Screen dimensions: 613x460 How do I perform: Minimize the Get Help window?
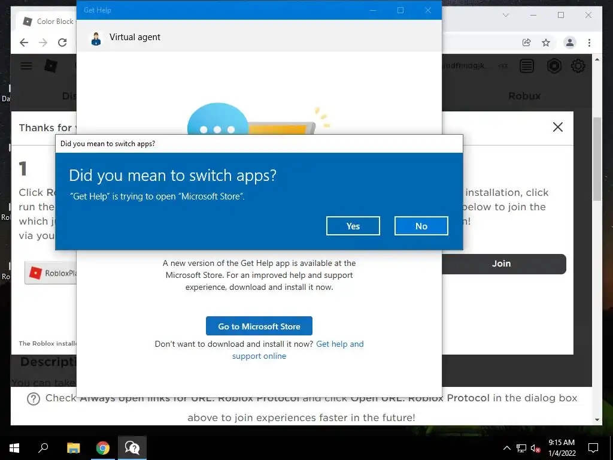(x=373, y=10)
